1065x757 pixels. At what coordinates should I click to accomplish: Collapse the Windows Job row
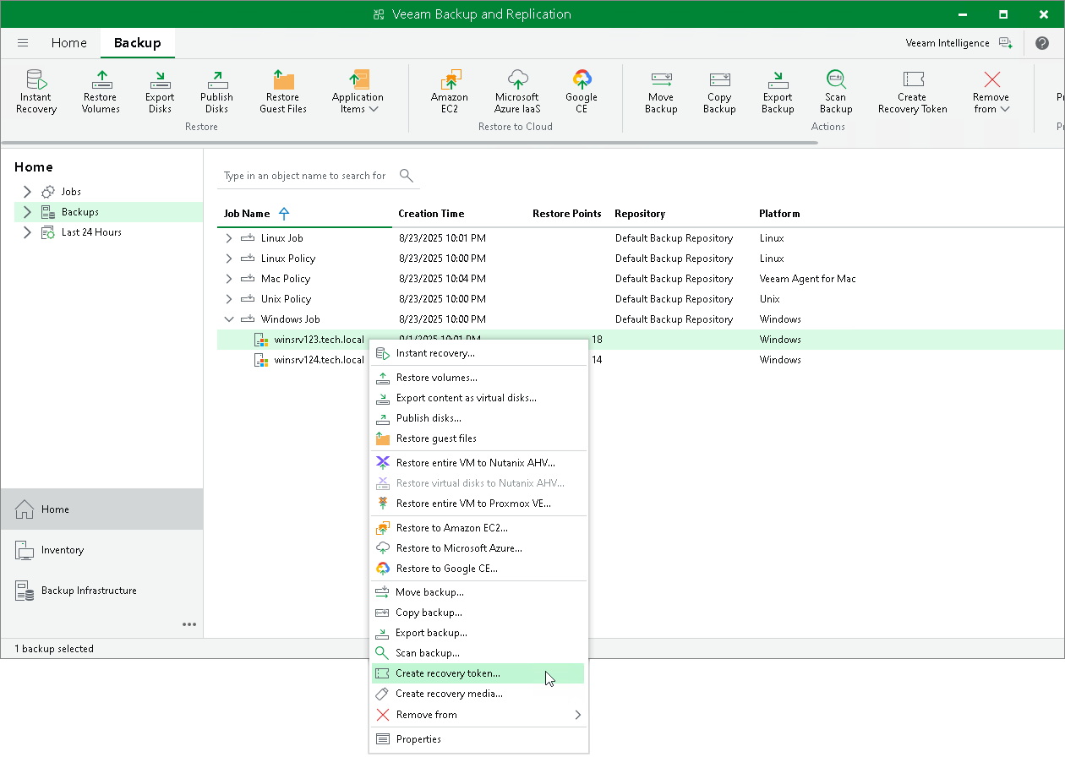pyautogui.click(x=228, y=319)
